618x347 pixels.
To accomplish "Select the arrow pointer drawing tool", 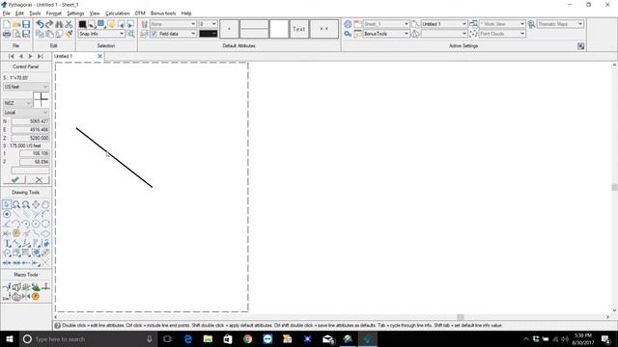I will [7, 204].
